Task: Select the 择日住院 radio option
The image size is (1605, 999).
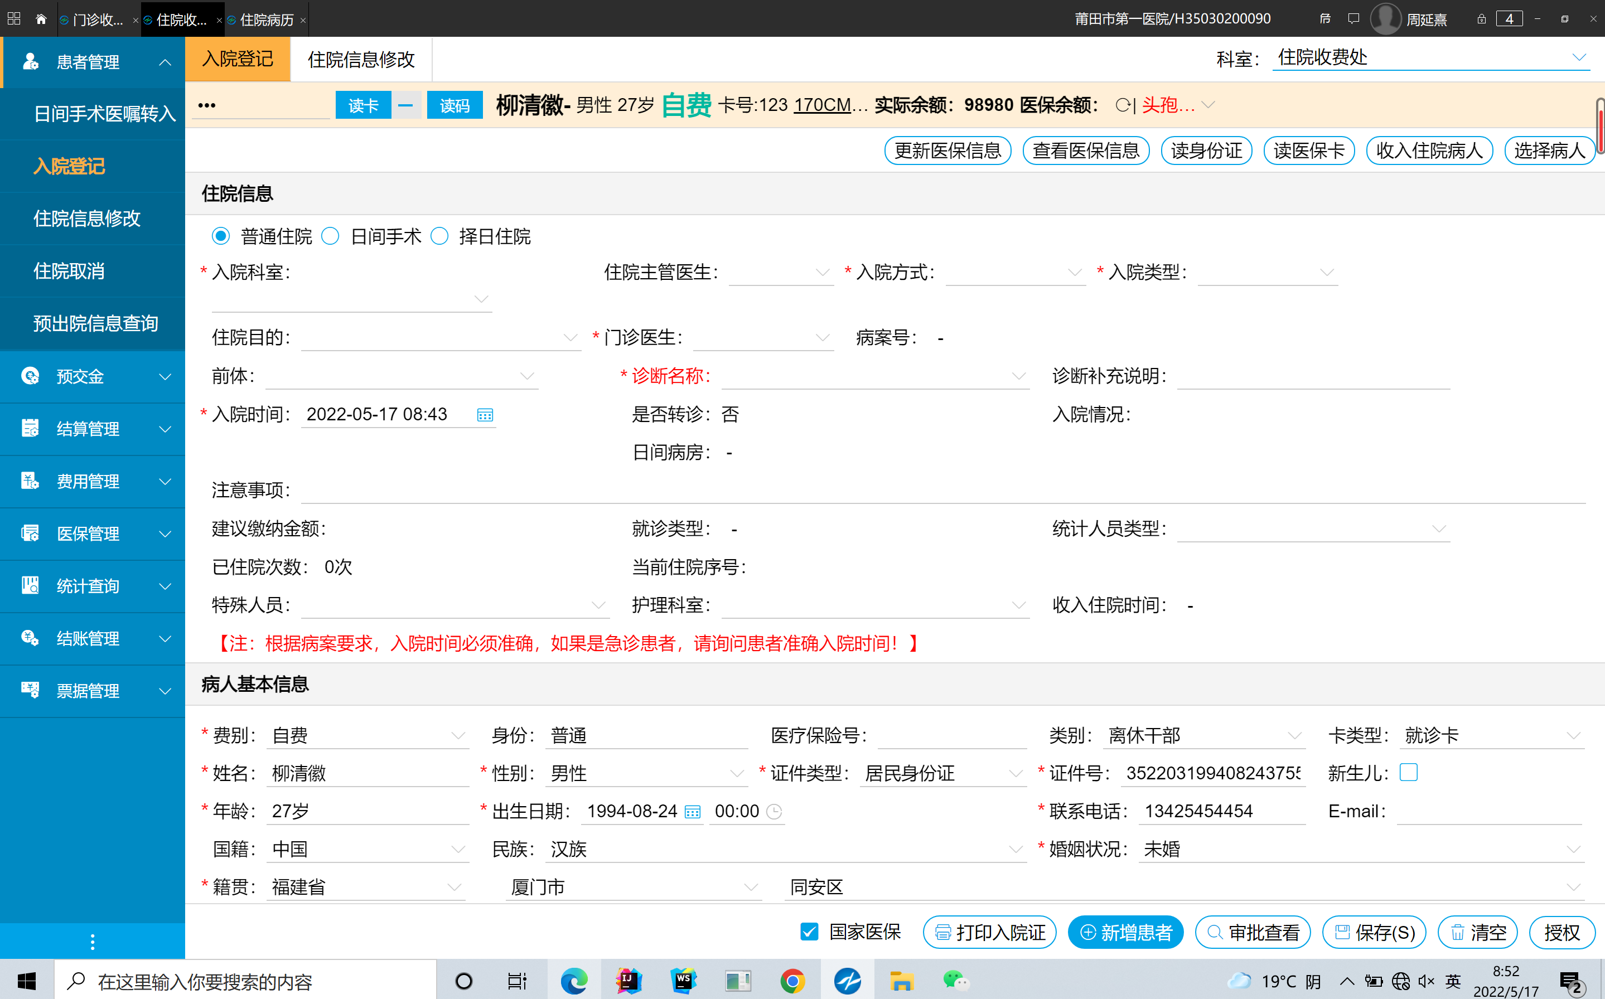Action: click(439, 236)
